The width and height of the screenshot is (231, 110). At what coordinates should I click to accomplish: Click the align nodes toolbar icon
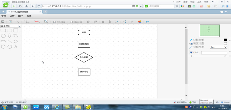tap(117, 22)
